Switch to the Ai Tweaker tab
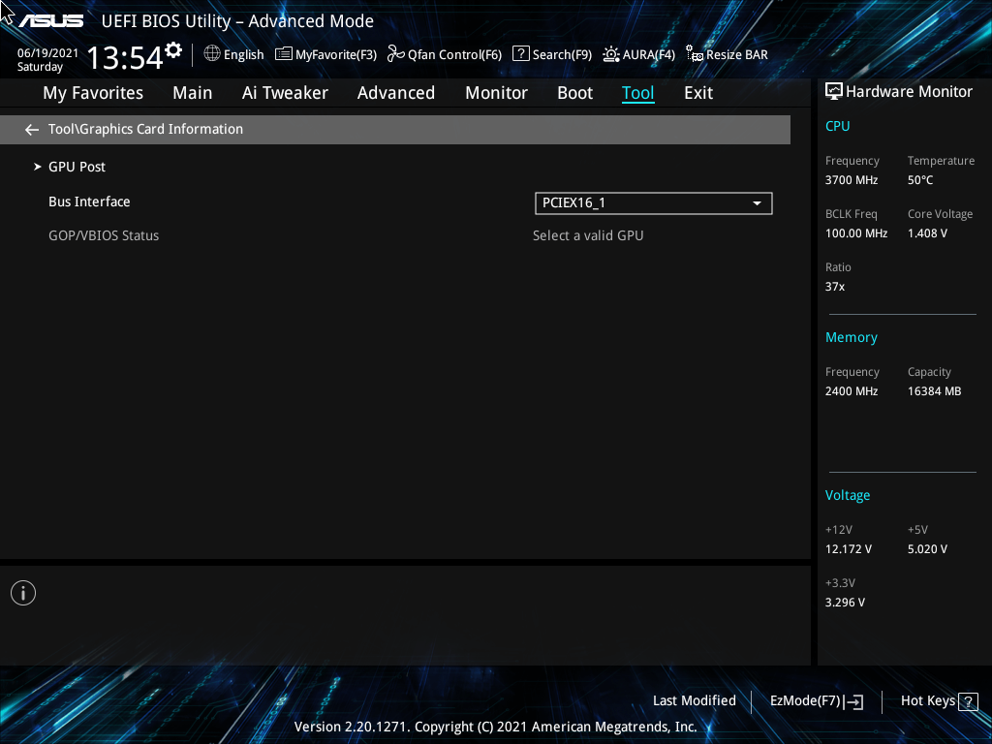Screen dimensions: 992x744 point(285,93)
